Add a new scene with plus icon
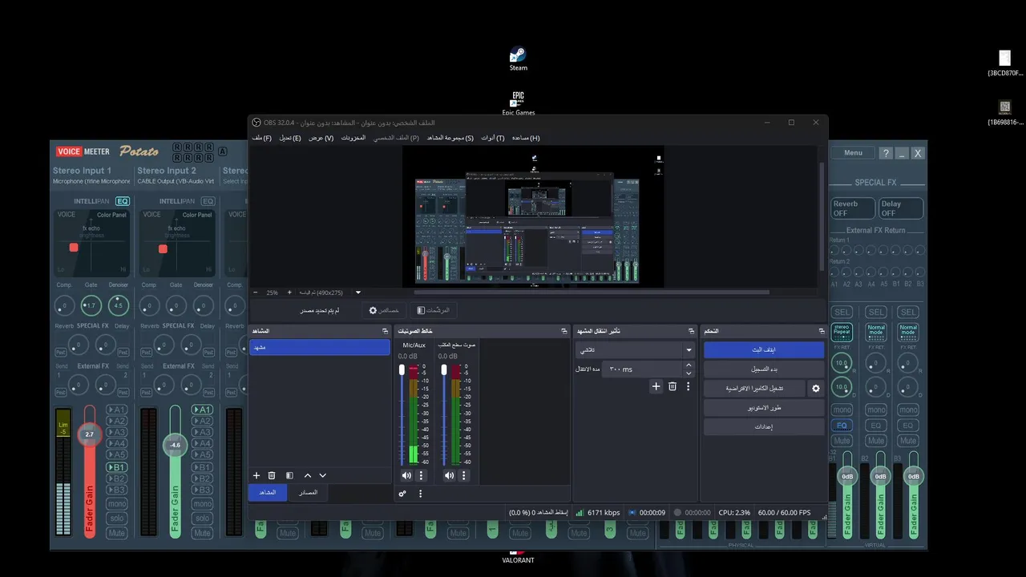Image resolution: width=1026 pixels, height=577 pixels. [x=256, y=475]
